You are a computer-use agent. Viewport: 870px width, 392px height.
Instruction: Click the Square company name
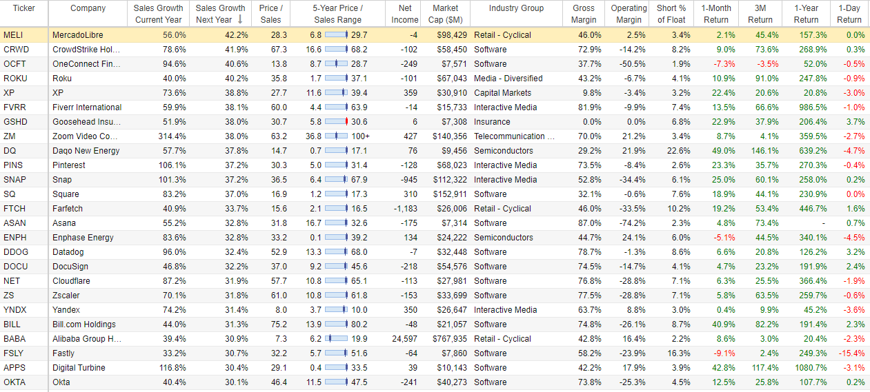pyautogui.click(x=66, y=194)
